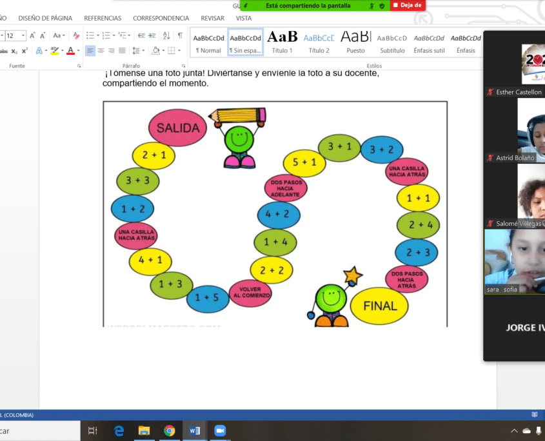This screenshot has height=441, width=545.
Task: Apply text effects with the outlined A icon
Action: (x=39, y=51)
